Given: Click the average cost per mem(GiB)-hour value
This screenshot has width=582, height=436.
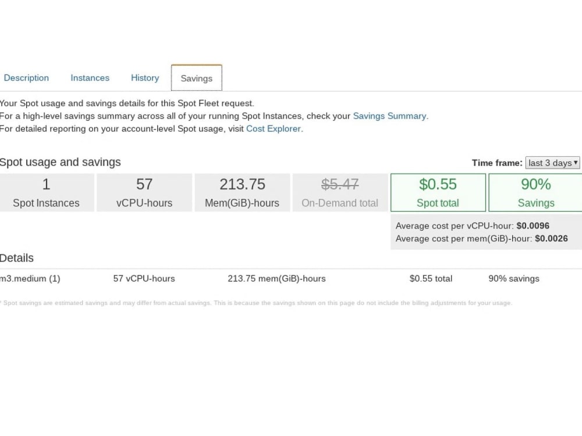Looking at the screenshot, I should click(551, 238).
